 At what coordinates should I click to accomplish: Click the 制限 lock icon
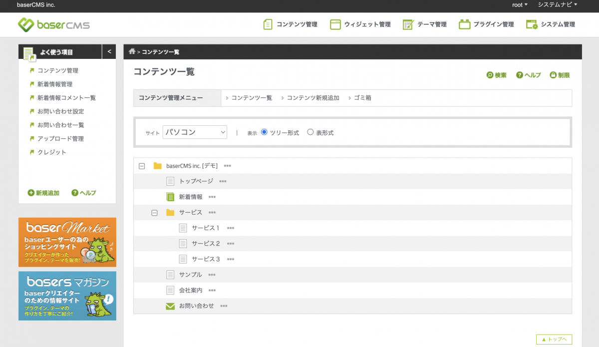point(553,75)
